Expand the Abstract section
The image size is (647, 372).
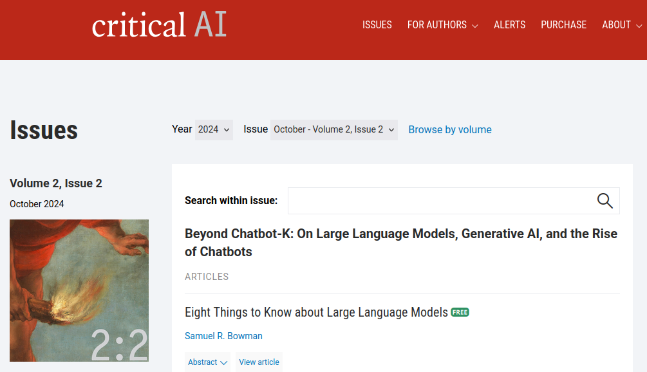207,362
